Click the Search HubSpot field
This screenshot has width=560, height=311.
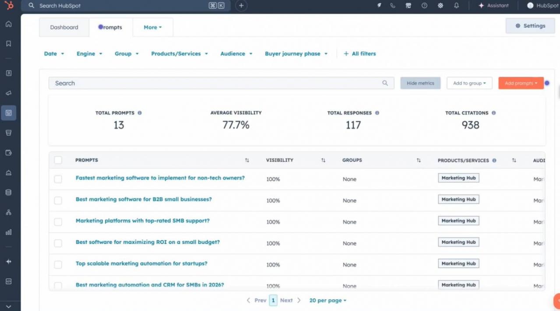click(126, 6)
